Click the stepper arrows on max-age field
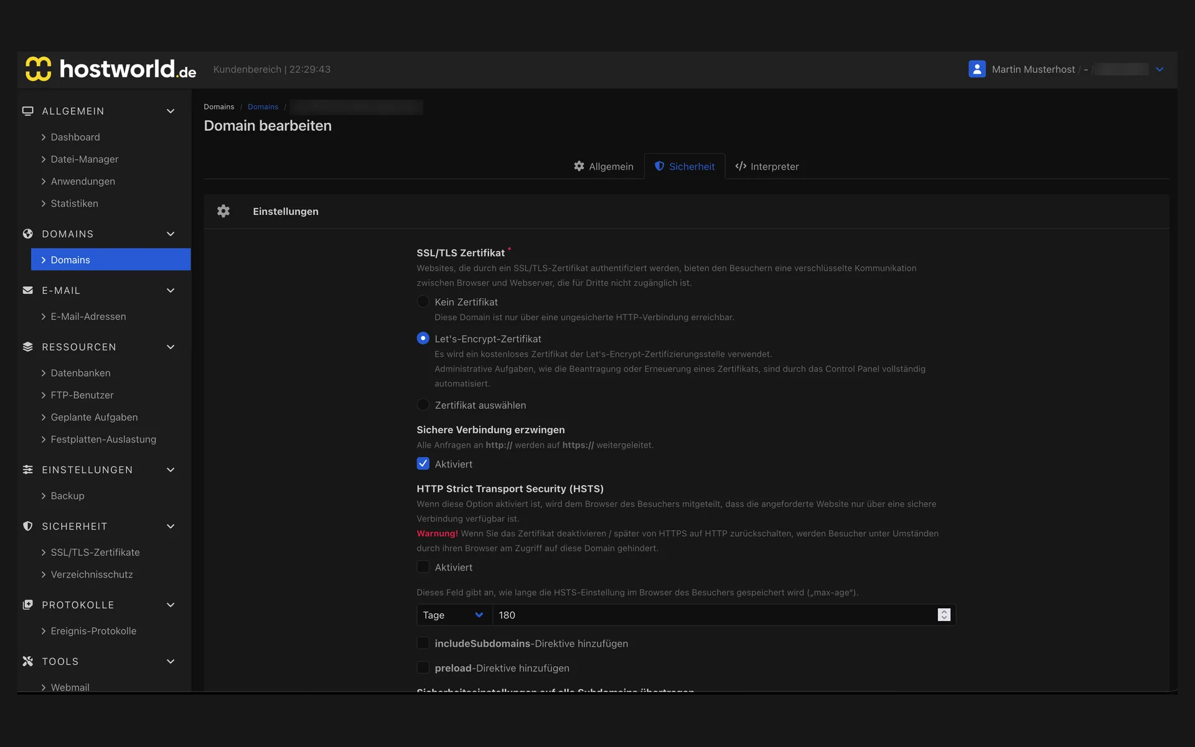This screenshot has height=747, width=1195. [x=944, y=615]
